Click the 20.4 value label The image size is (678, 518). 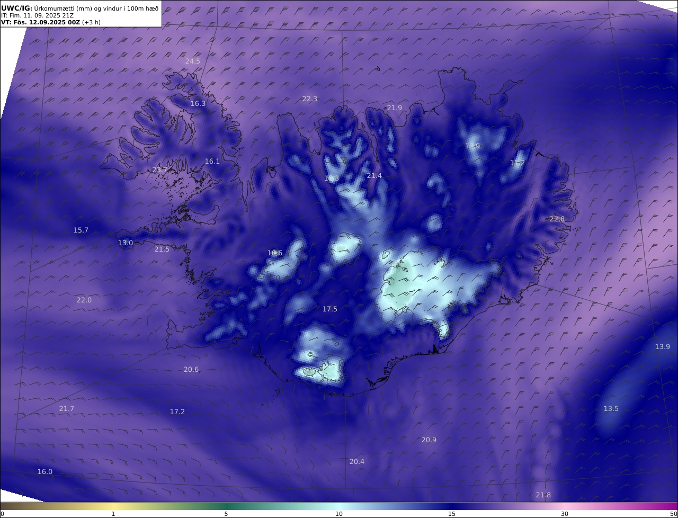coord(356,461)
